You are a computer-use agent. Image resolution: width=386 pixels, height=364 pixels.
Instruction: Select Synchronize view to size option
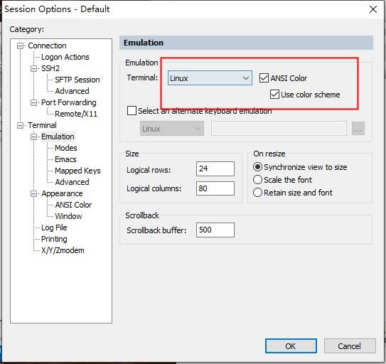click(x=257, y=167)
